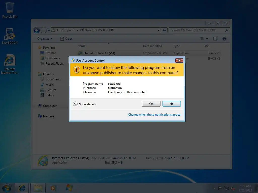
Task: Open the Windows Start menu
Action: click(7, 188)
